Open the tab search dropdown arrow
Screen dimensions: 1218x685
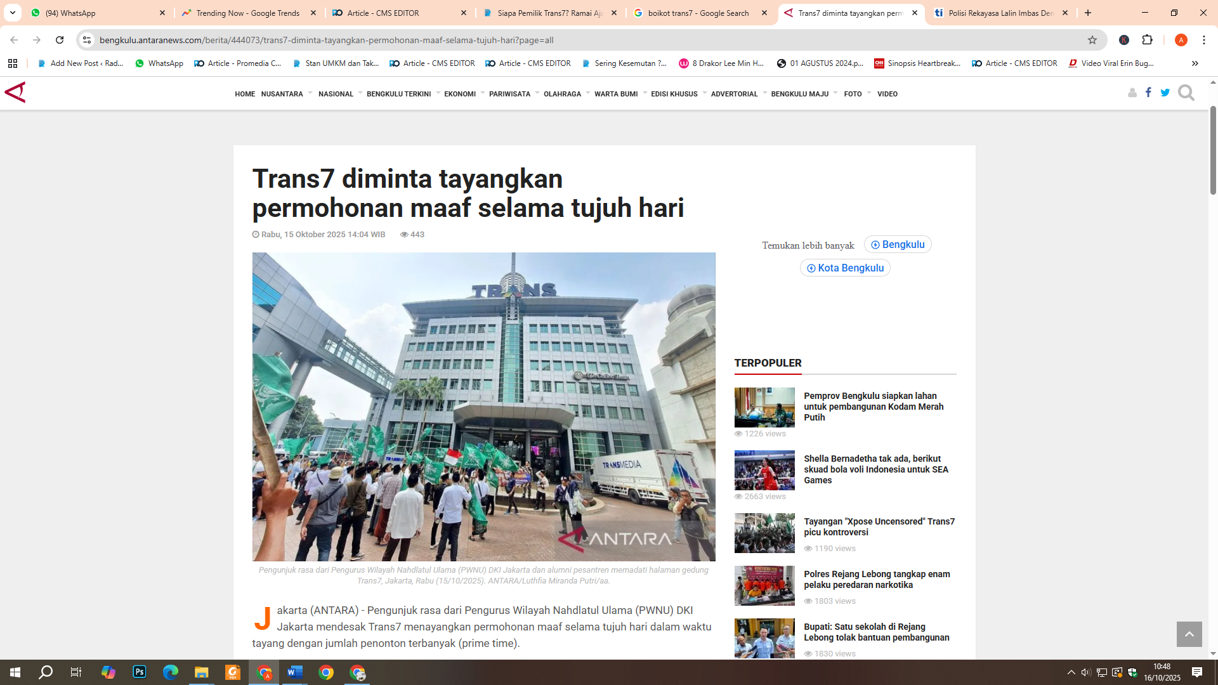13,13
